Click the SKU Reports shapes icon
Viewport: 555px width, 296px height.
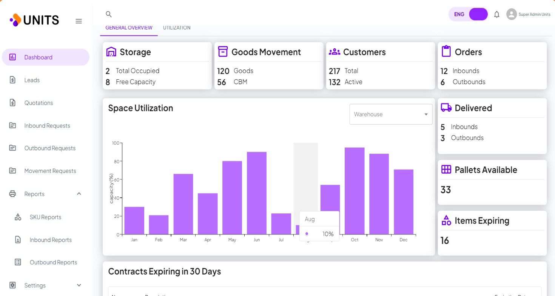click(x=18, y=217)
